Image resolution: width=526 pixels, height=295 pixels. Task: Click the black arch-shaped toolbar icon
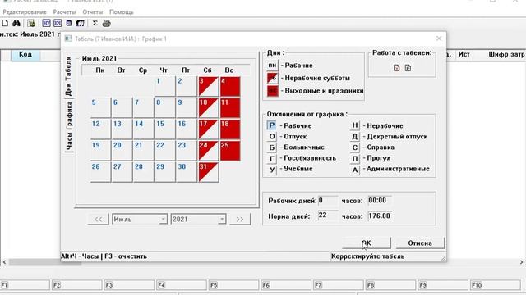click(81, 23)
